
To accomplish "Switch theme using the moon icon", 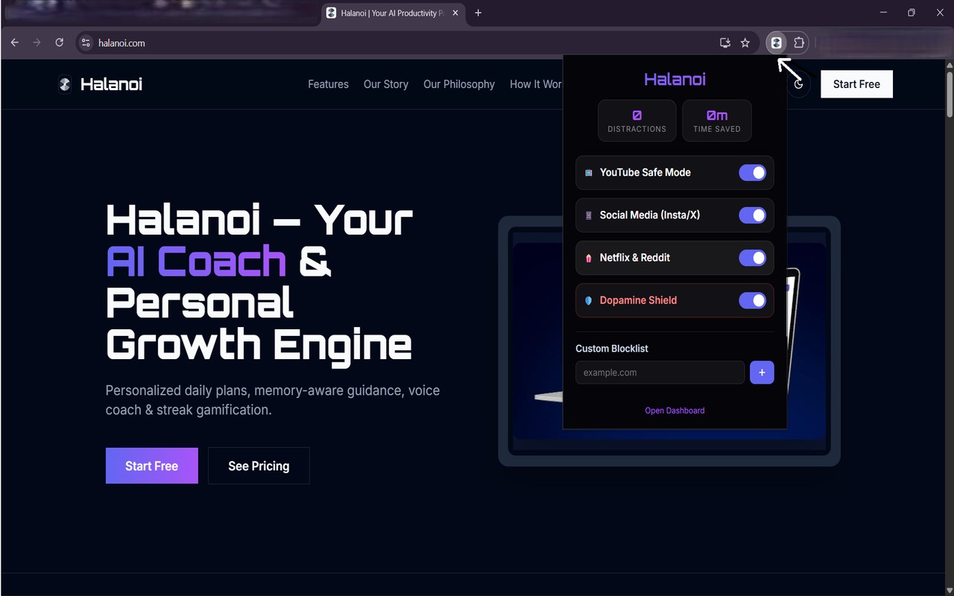I will tap(799, 84).
